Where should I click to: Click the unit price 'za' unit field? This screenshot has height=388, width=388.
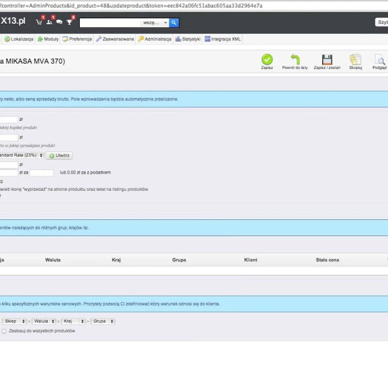tap(42, 173)
